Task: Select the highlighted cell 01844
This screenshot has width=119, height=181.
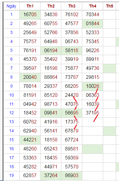Action: click(x=92, y=24)
